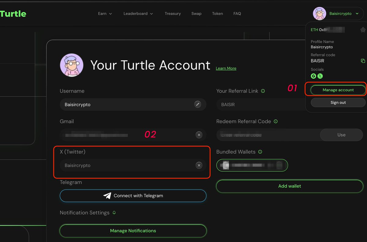367x242 pixels.
Task: Expand the Leaderboard dropdown menu
Action: point(138,13)
